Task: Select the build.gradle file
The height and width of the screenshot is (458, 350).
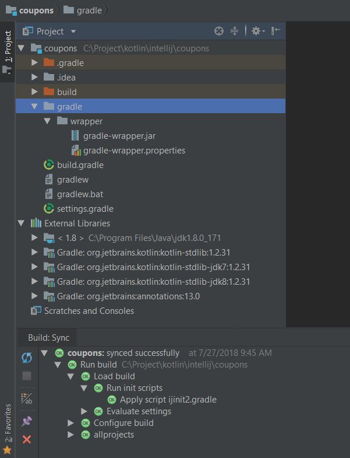Action: [80, 165]
